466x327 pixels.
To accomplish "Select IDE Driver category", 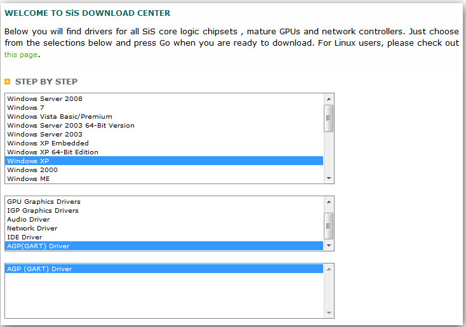I will pyautogui.click(x=164, y=237).
